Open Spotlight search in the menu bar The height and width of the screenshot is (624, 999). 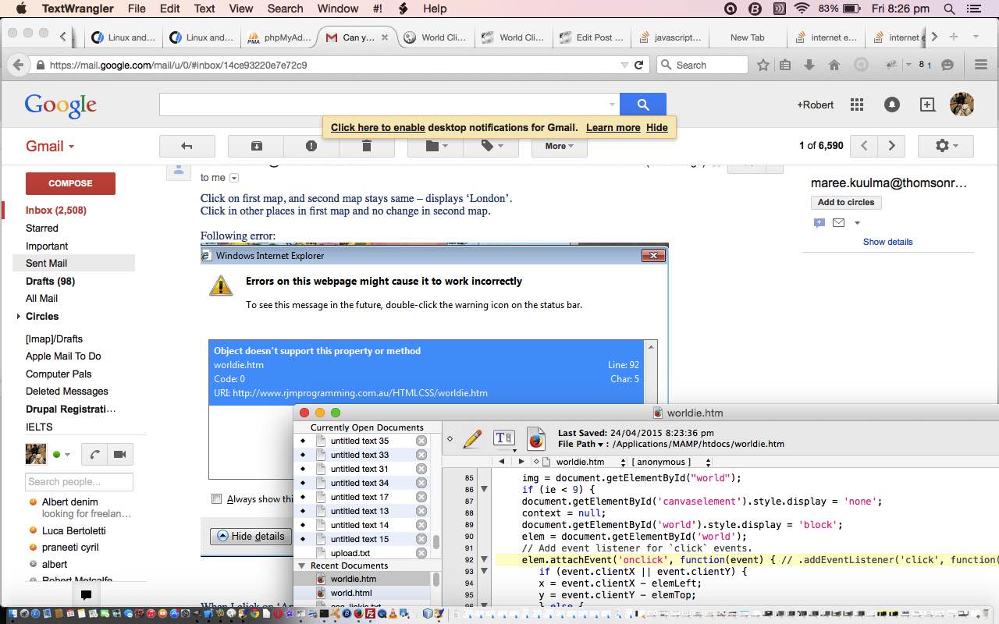click(949, 9)
